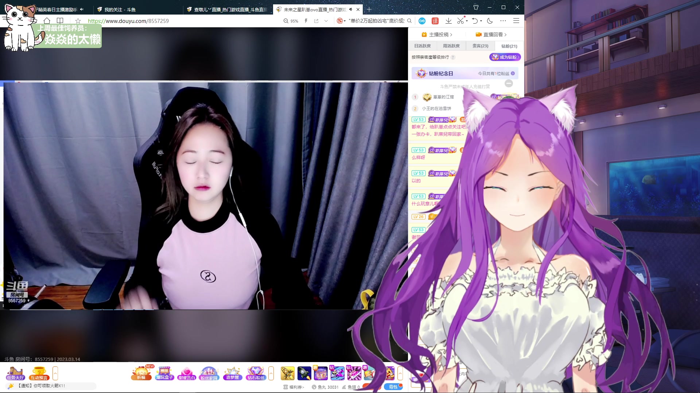
Task: Select the 日活跃度 ranking tab
Action: pyautogui.click(x=422, y=46)
